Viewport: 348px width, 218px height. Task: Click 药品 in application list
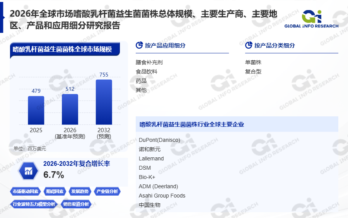(x=141, y=81)
